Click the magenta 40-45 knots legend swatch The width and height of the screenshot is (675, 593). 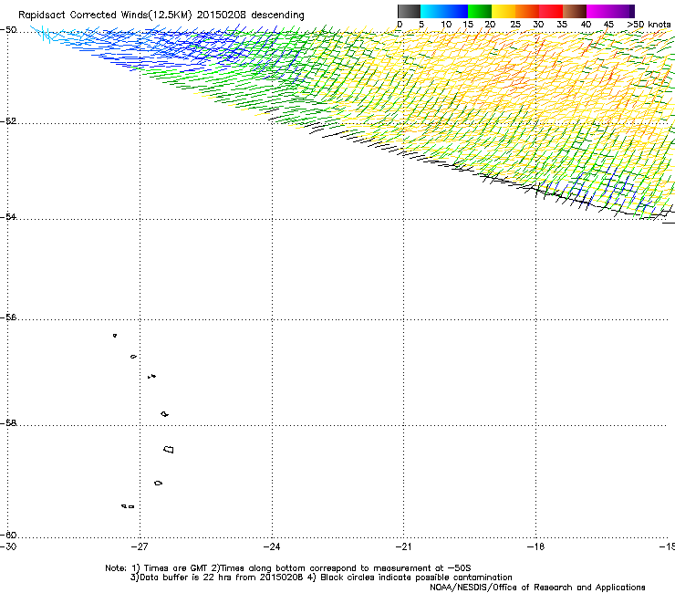point(598,11)
